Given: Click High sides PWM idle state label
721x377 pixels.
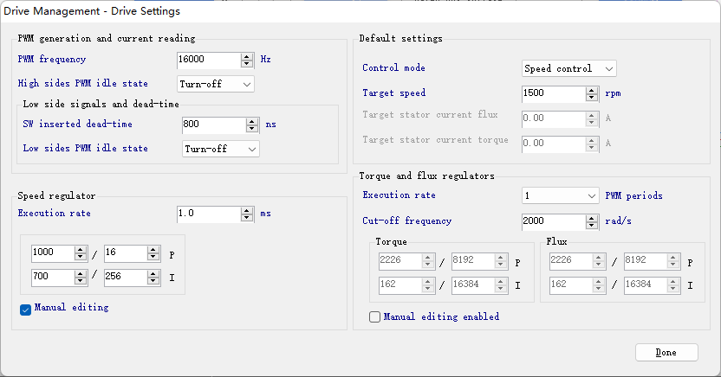Looking at the screenshot, I should (x=83, y=84).
